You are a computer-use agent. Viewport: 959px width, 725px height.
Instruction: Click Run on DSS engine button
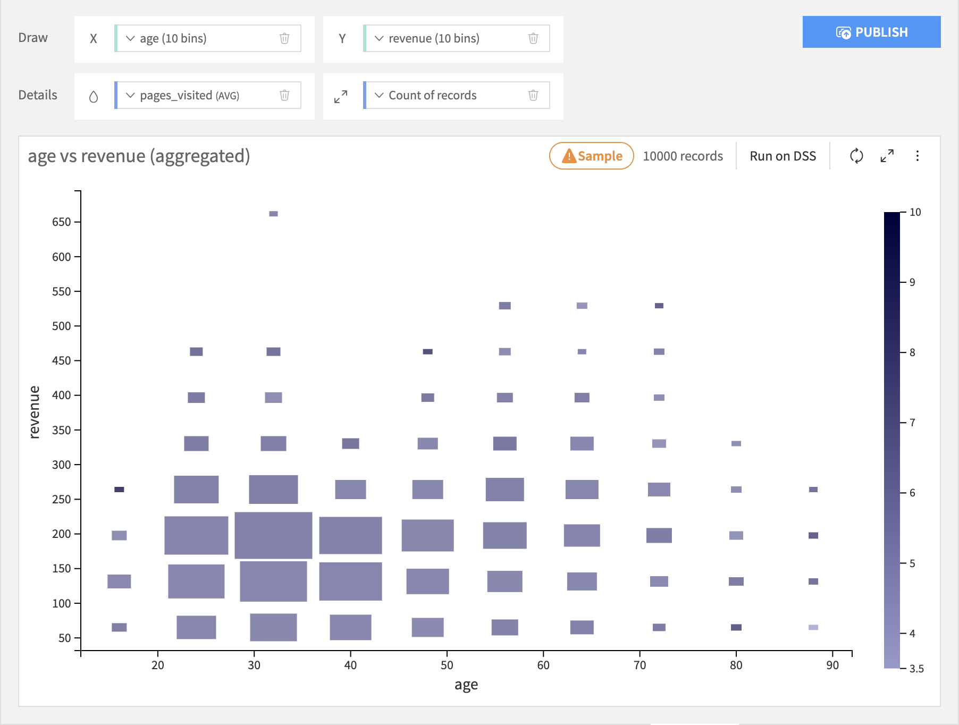pos(783,156)
